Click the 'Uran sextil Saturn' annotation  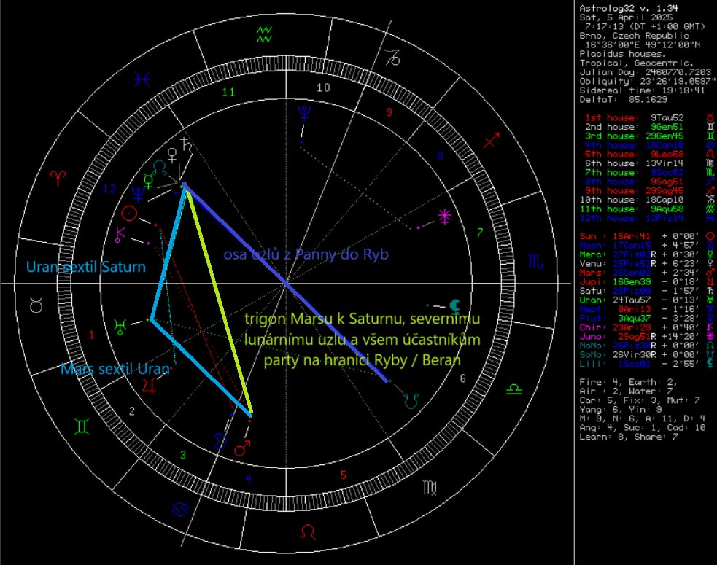[x=85, y=267]
